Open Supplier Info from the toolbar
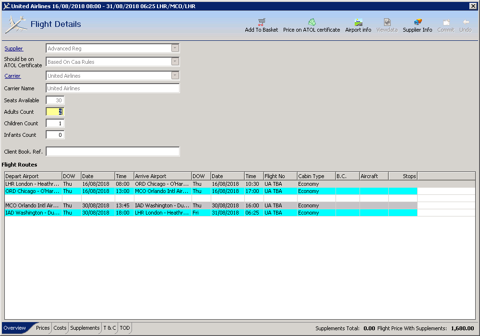 (x=418, y=25)
